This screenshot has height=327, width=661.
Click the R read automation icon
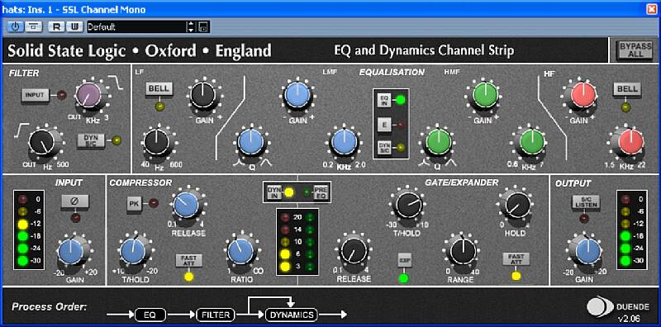point(55,27)
